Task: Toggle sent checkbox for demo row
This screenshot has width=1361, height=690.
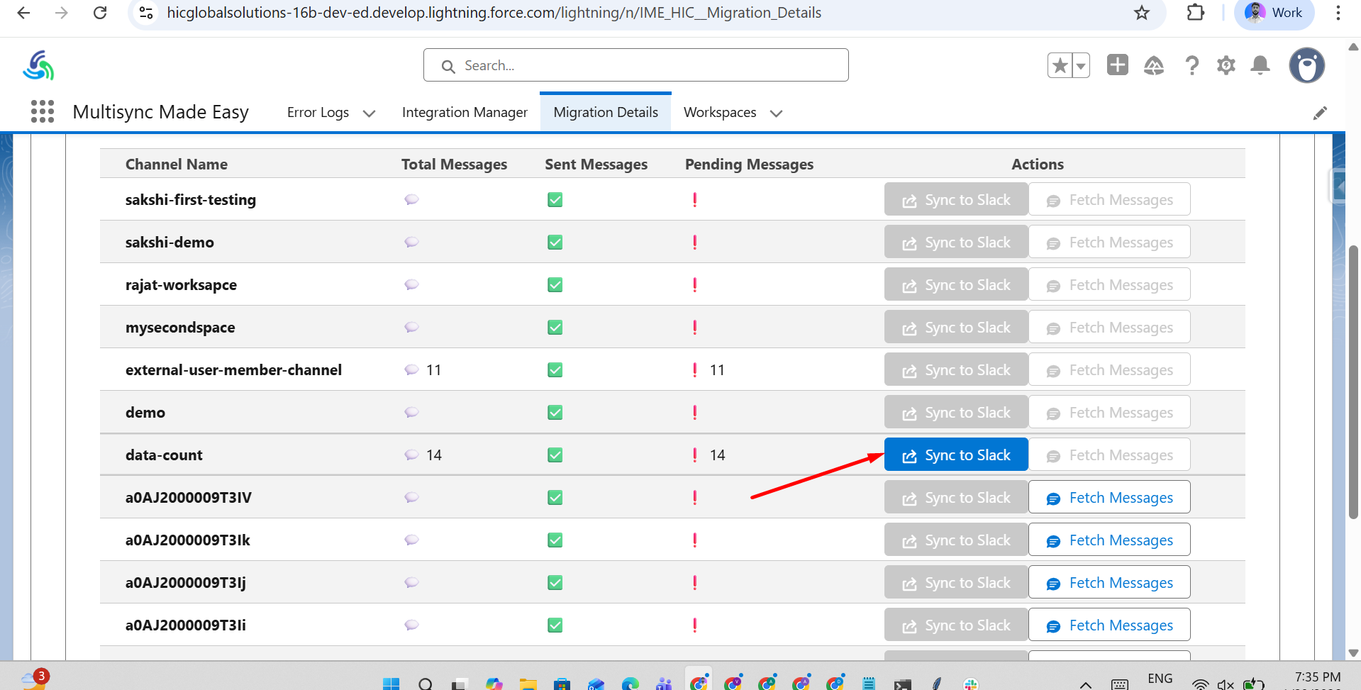Action: (555, 413)
